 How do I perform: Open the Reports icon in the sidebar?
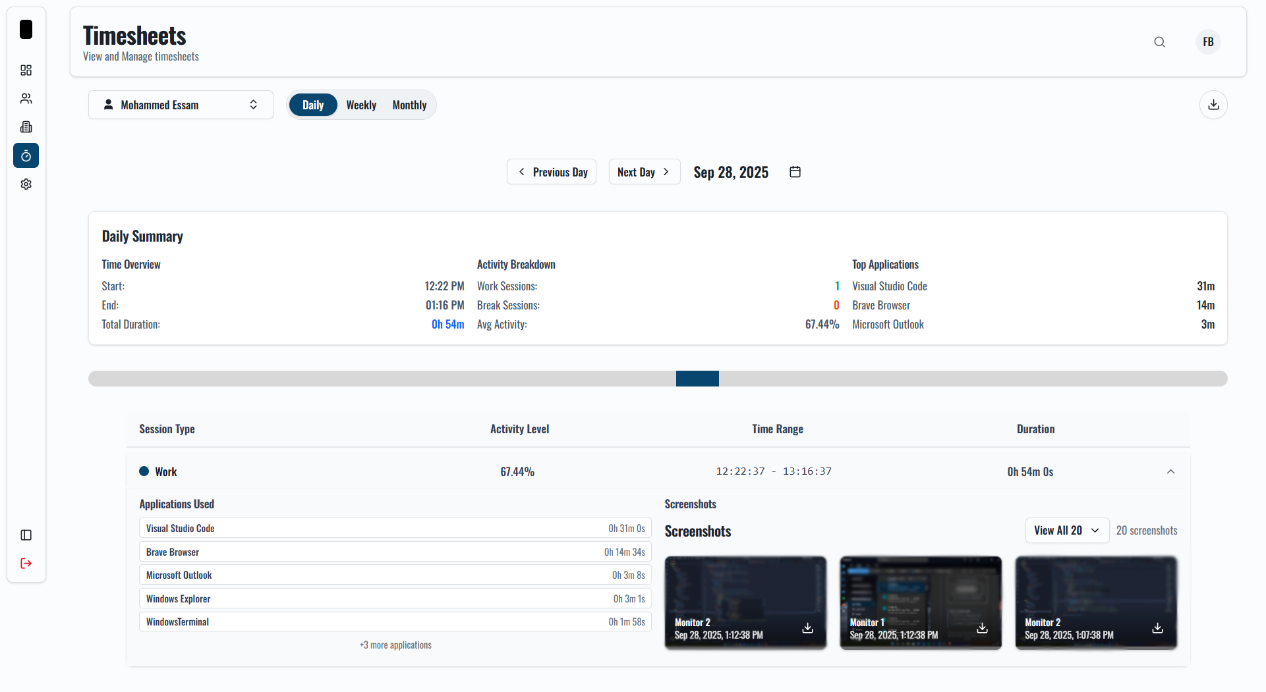(26, 127)
